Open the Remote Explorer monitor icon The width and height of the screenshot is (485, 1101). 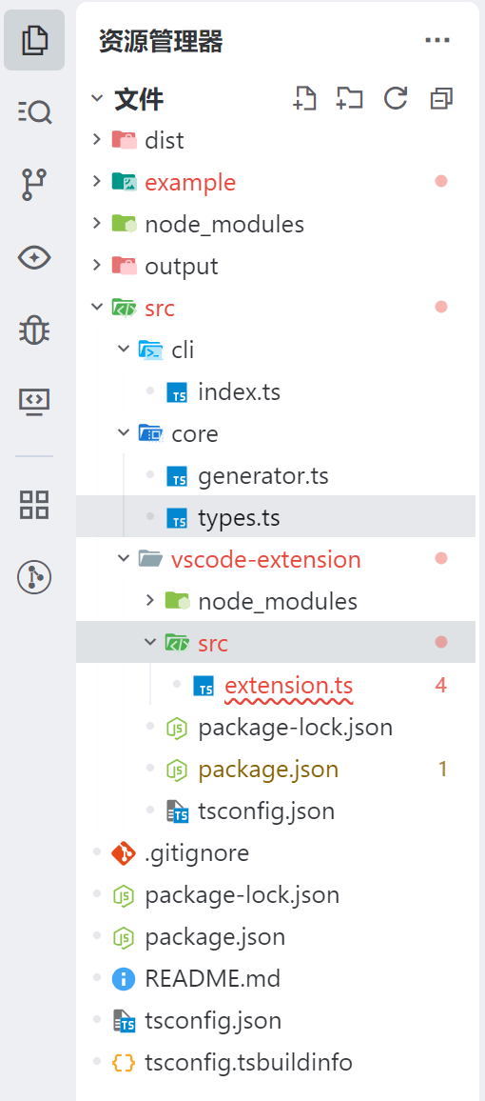tap(34, 402)
